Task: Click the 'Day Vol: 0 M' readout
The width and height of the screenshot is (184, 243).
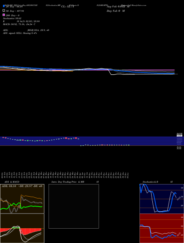Action: [x=116, y=11]
